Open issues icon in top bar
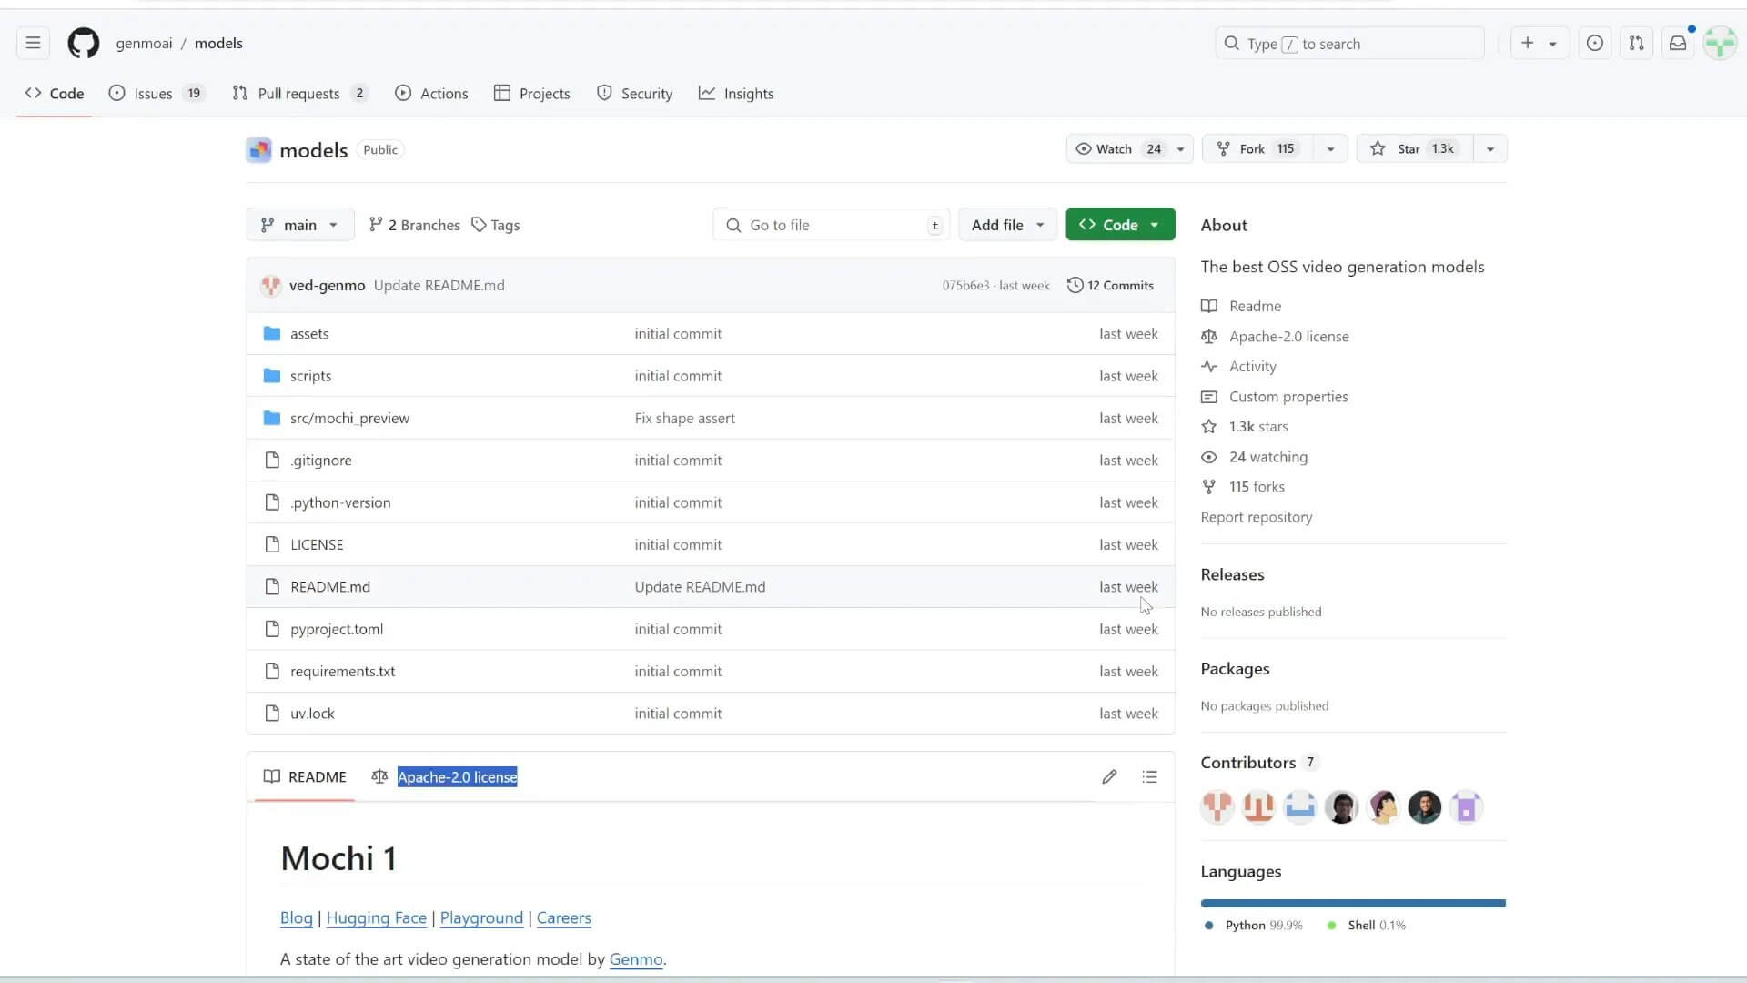1747x983 pixels. pos(1594,43)
